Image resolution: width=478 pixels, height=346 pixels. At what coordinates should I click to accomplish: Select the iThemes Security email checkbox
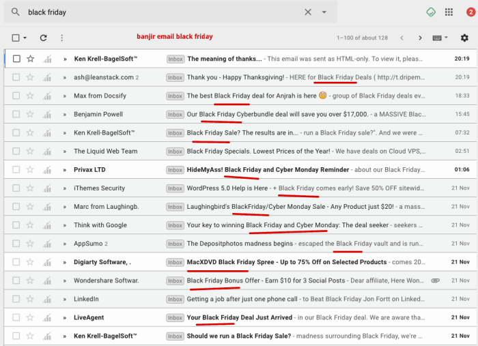point(16,188)
